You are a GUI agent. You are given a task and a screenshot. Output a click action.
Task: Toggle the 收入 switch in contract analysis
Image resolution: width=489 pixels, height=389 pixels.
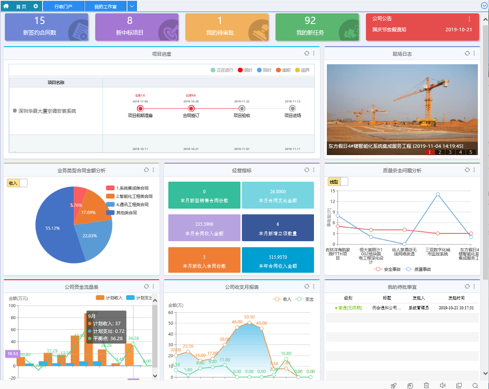tap(17, 183)
